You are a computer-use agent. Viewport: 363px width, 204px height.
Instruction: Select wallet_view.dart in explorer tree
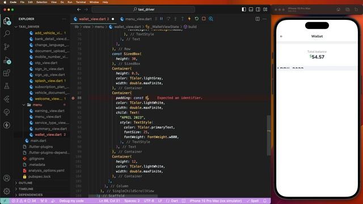pyautogui.click(x=48, y=135)
